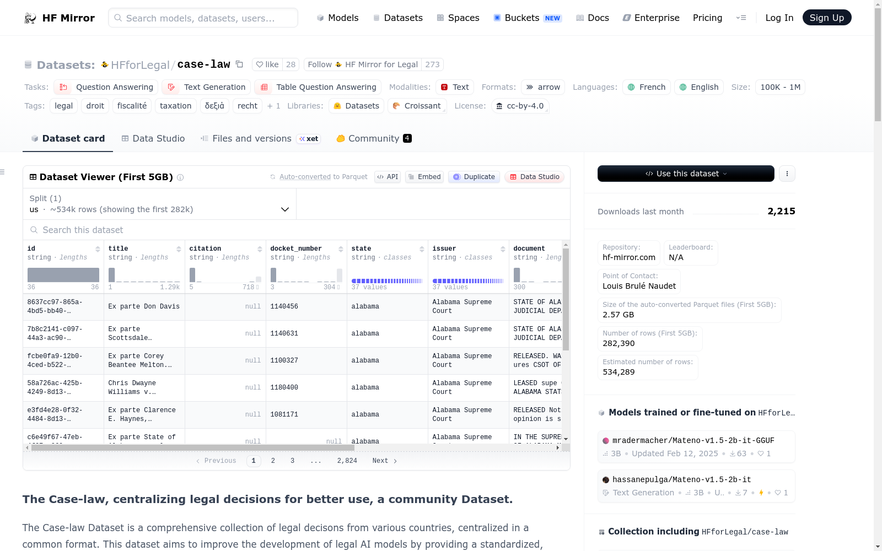Sort the title column
The image size is (882, 551).
(179, 249)
